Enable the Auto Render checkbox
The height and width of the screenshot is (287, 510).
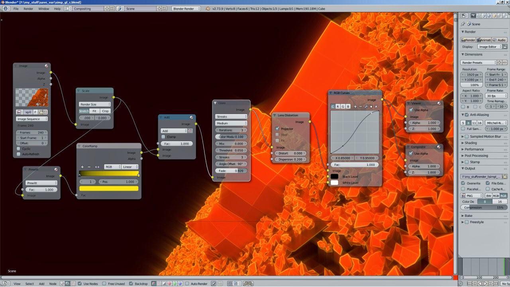[x=187, y=284]
